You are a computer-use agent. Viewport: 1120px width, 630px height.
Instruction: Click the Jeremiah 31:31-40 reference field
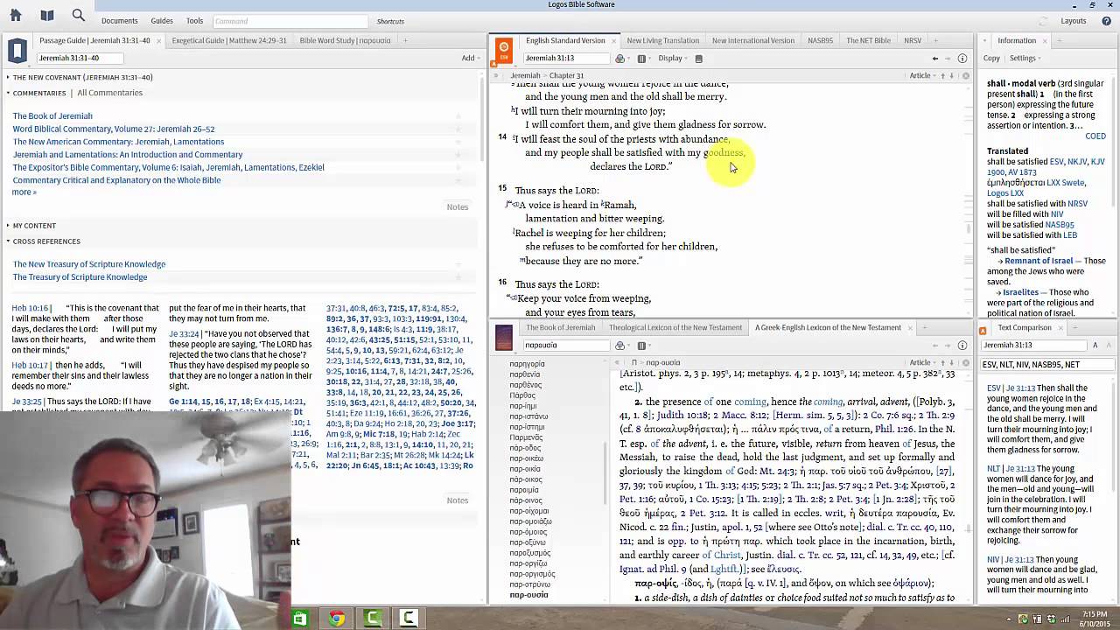[x=79, y=59]
